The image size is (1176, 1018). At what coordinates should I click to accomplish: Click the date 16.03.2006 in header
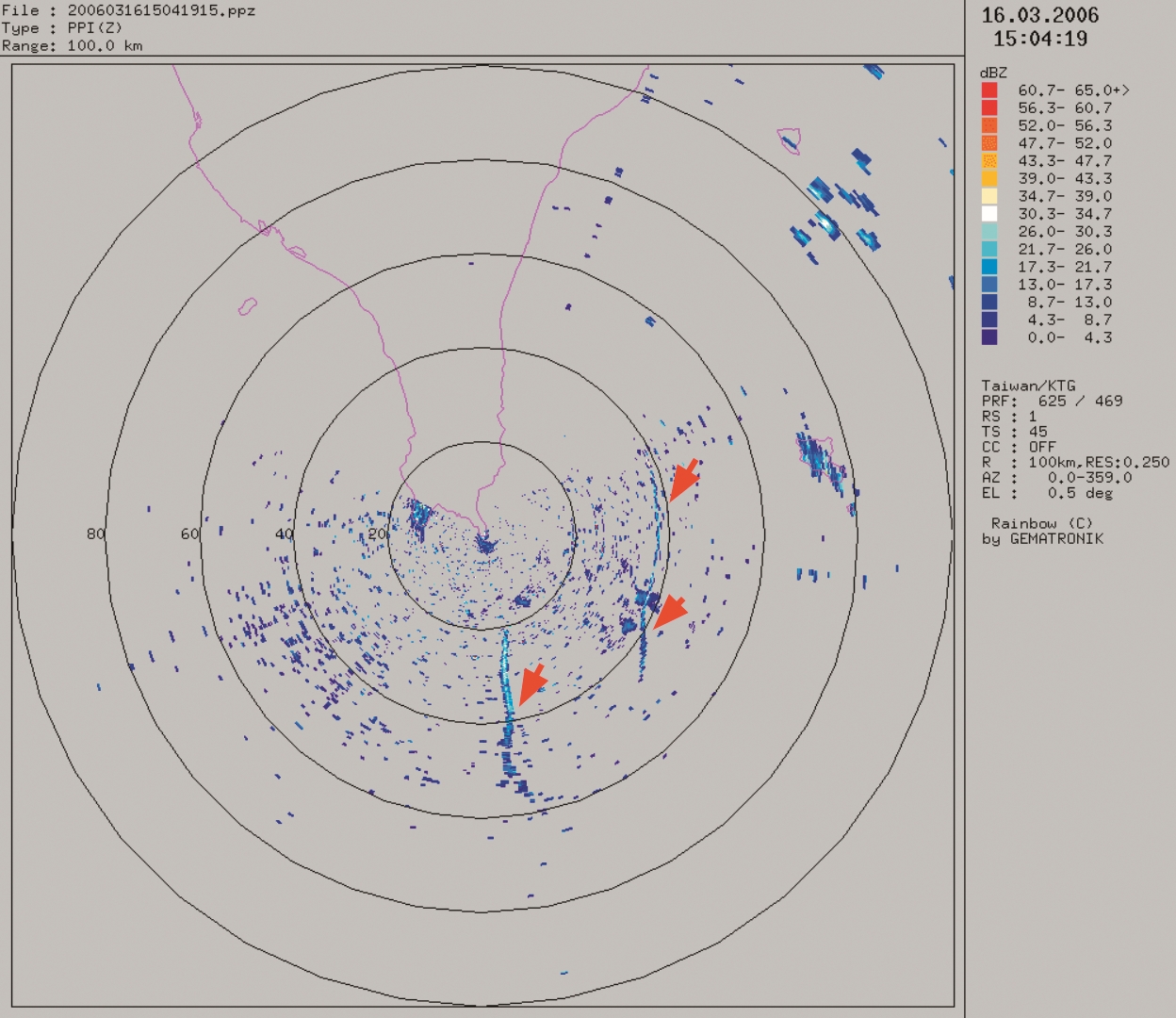coord(1040,15)
